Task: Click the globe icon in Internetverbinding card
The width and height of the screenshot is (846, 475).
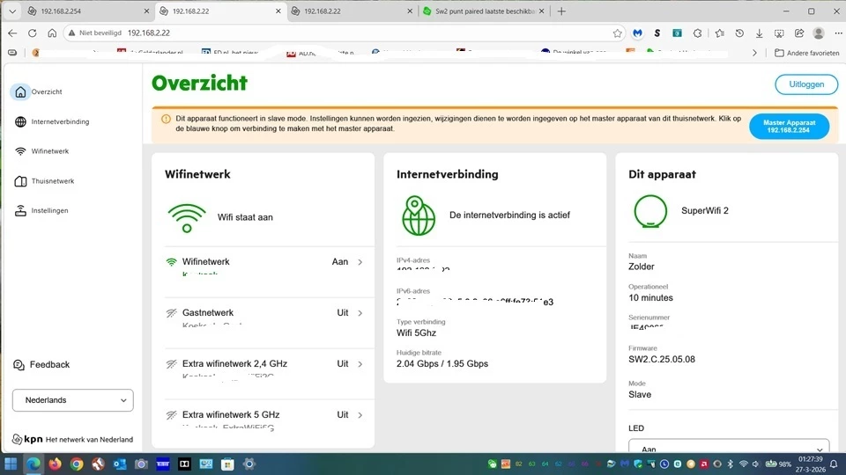Action: (418, 216)
